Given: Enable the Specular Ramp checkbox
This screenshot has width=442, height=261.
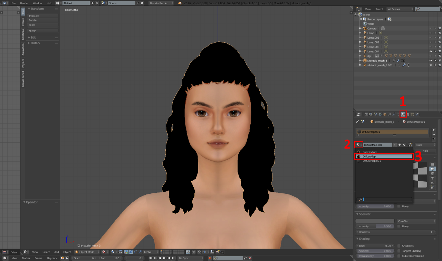Looking at the screenshot, I should click(x=399, y=226).
